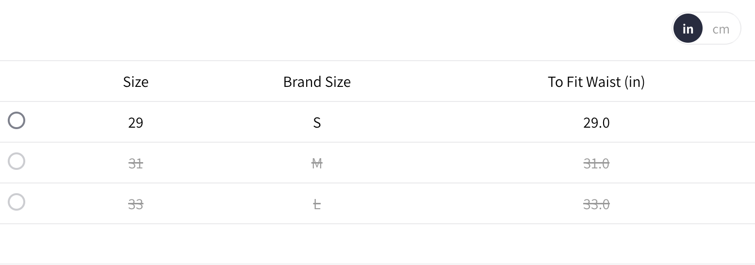
Task: Select the strikethrough size 33 radio button
Action: click(16, 202)
